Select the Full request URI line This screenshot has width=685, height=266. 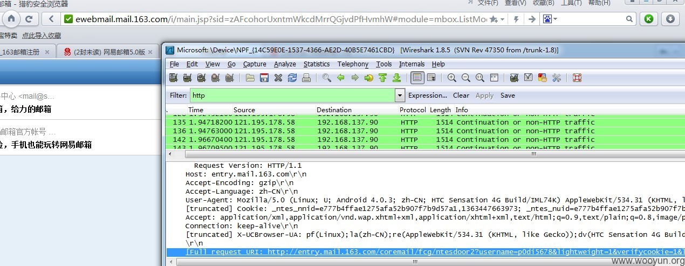[426, 252]
